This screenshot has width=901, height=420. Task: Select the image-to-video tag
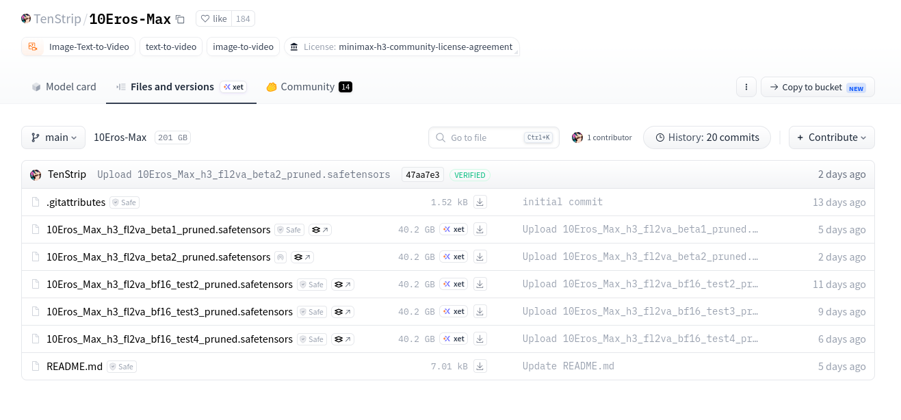point(243,47)
